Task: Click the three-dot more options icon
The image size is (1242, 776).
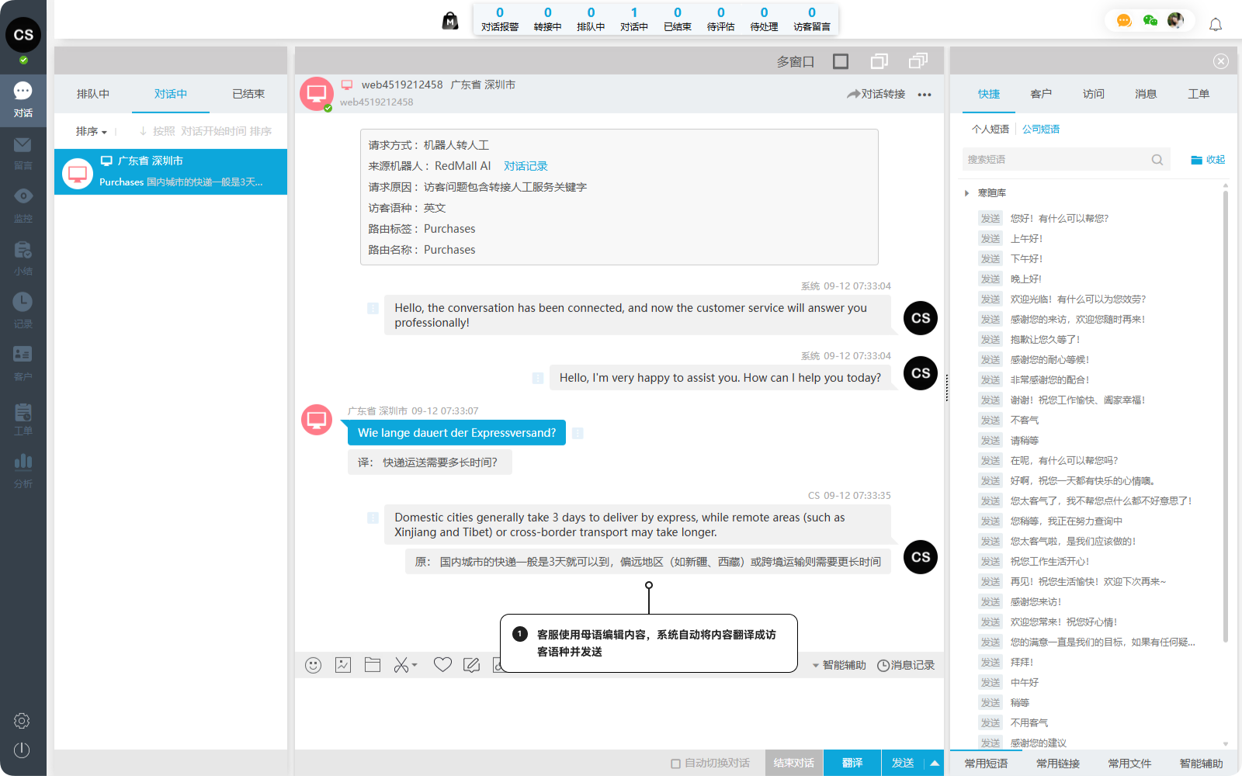Action: pyautogui.click(x=925, y=95)
